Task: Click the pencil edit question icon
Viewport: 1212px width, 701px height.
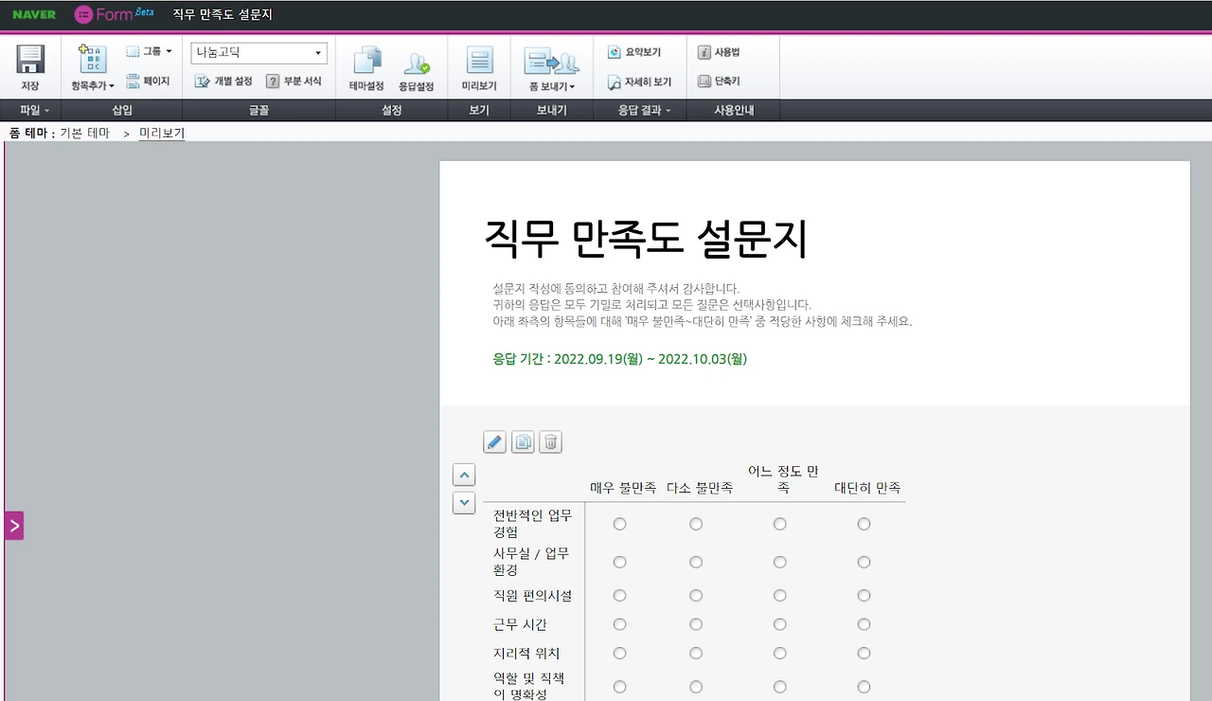Action: (x=494, y=441)
